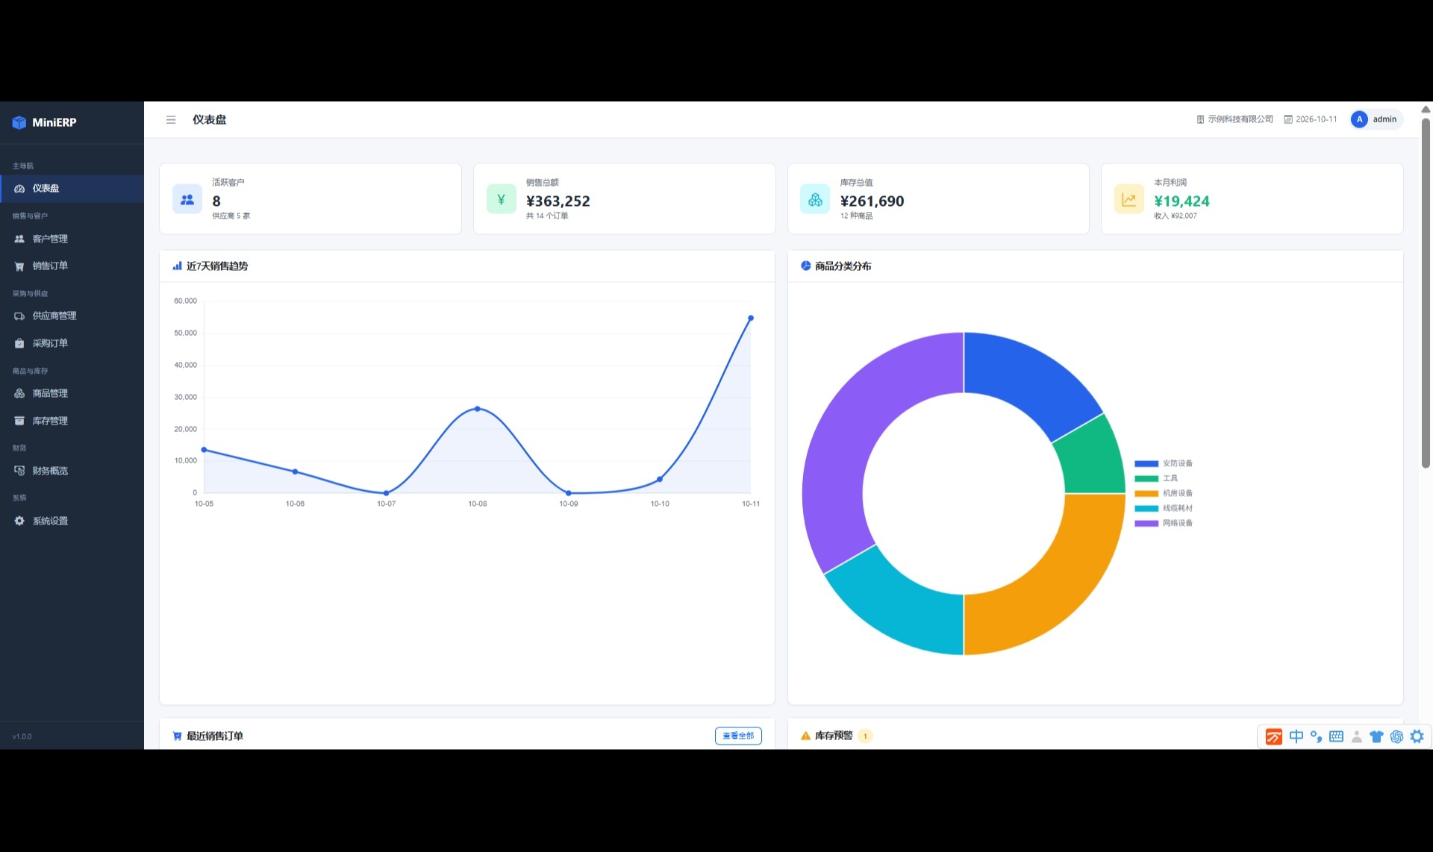Viewport: 1433px width, 852px height.
Task: Open the IME skin shirt icon
Action: pos(1376,736)
